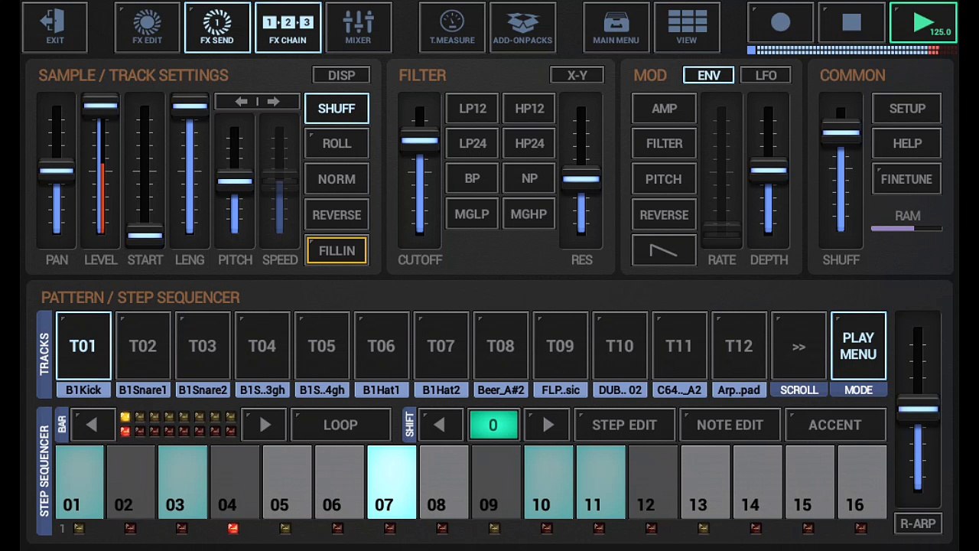Adjust the filter RES slider
979x551 pixels.
(581, 170)
